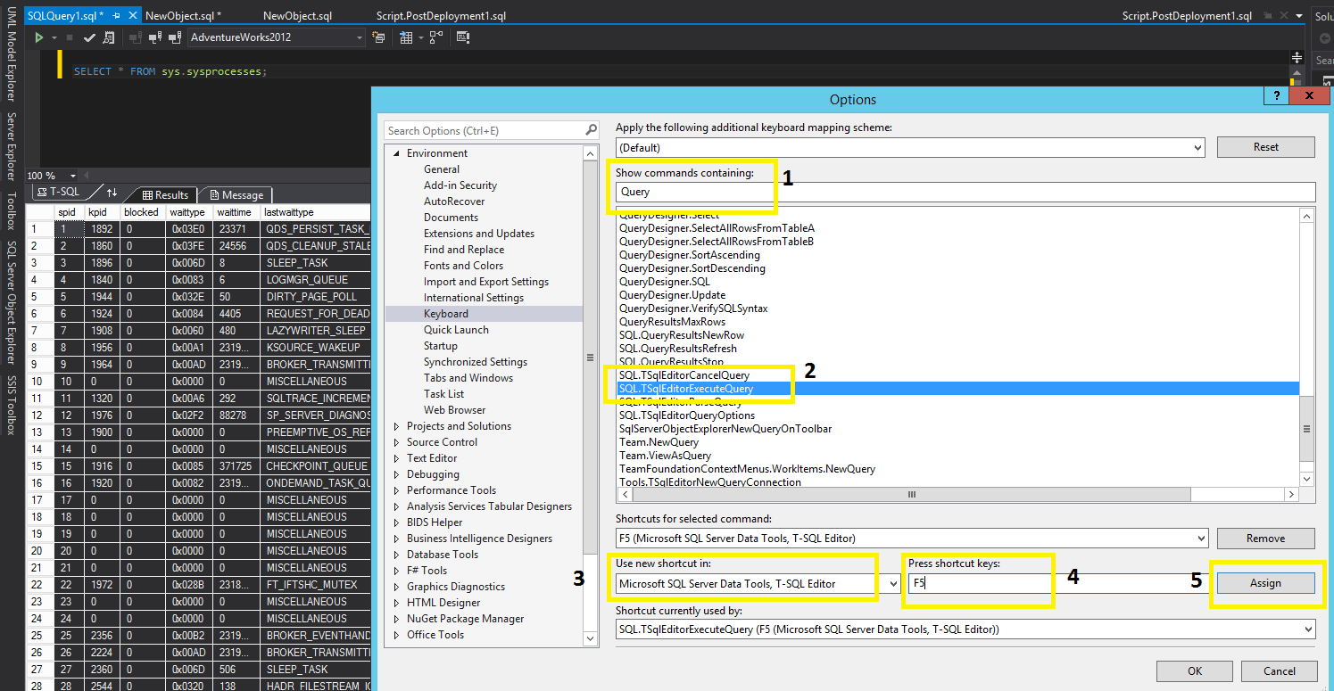
Task: Click the editor splitter icon above the scrollbar
Action: (x=1297, y=55)
